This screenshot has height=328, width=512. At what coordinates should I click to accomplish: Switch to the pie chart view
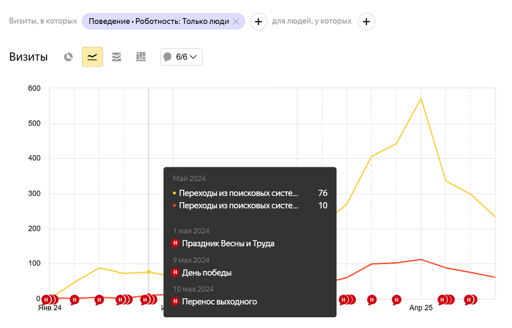coord(68,57)
